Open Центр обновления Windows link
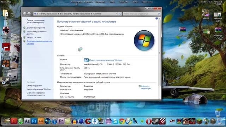The image size is (226, 127). [39, 89]
